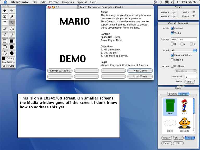200x150 pixels.
Task: Select the Mario sprite thumbnail
Action: pos(184,107)
